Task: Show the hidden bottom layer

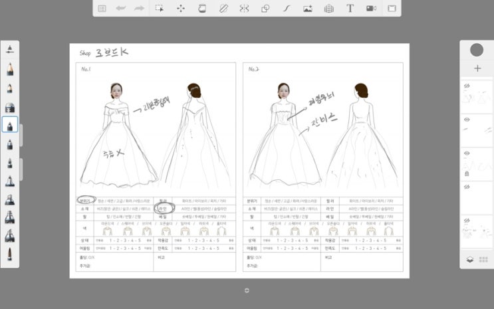Action: click(x=467, y=221)
